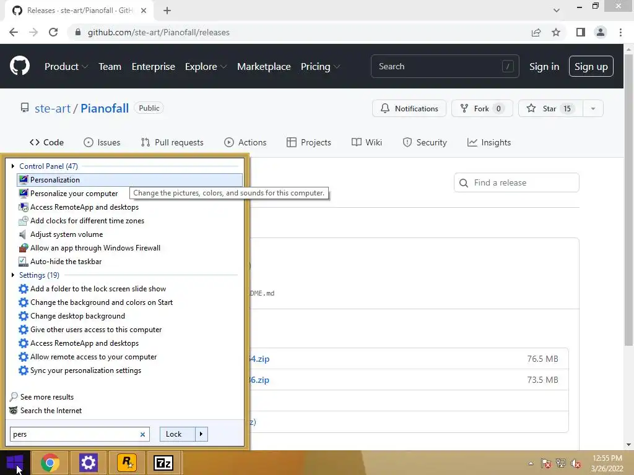Close the Releases Pianofall tab
The width and height of the screenshot is (634, 475).
(144, 11)
